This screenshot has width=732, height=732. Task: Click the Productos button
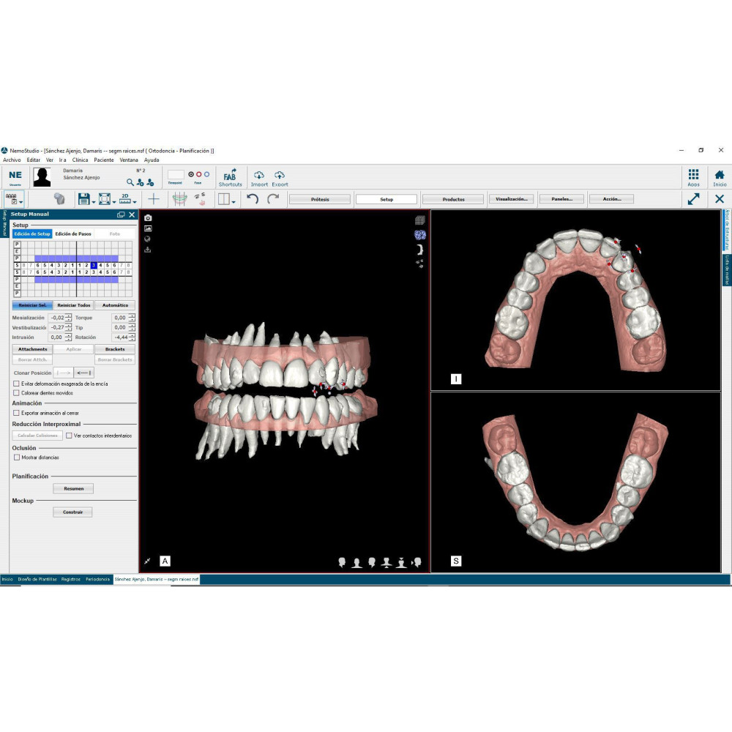point(453,199)
